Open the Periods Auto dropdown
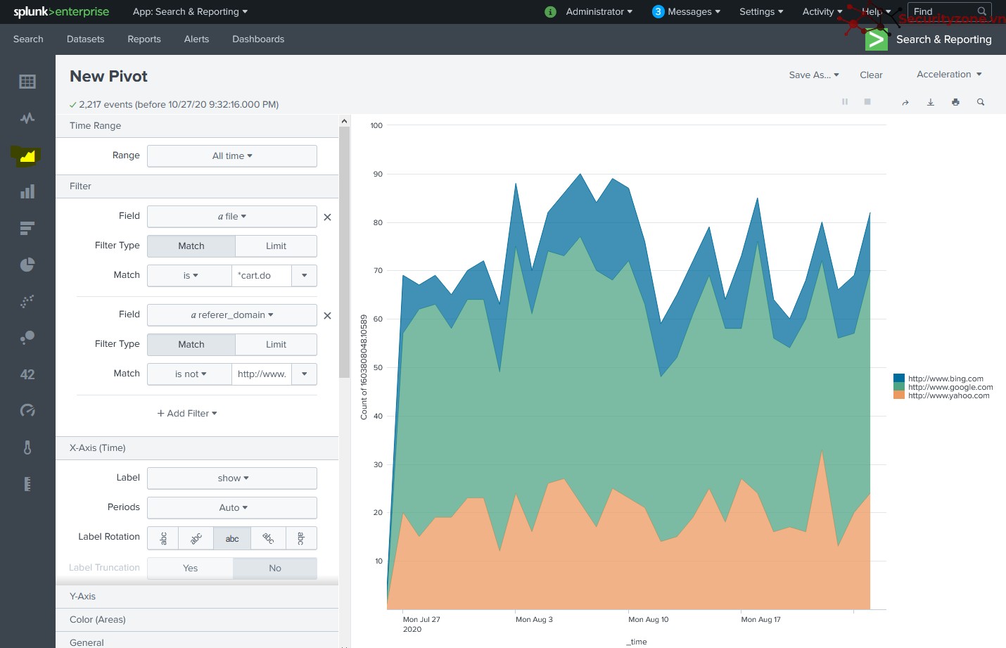Screen dimensions: 1006x648 coord(232,507)
